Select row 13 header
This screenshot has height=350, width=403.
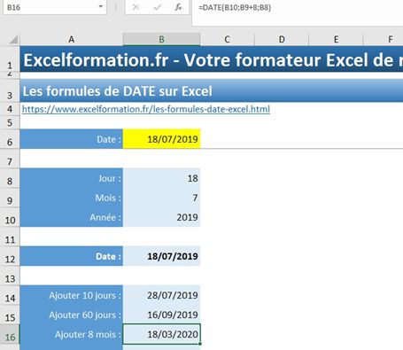10,276
